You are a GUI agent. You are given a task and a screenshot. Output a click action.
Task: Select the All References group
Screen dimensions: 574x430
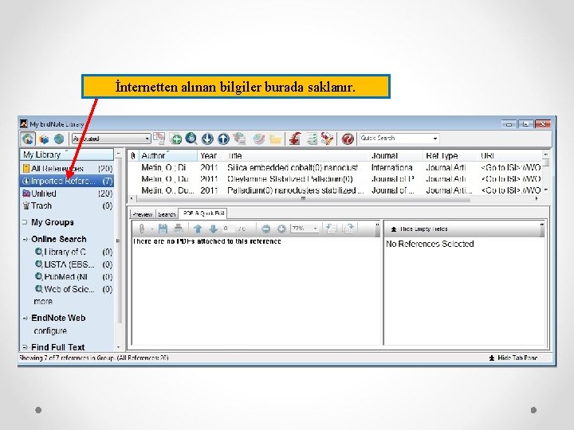[x=67, y=169]
